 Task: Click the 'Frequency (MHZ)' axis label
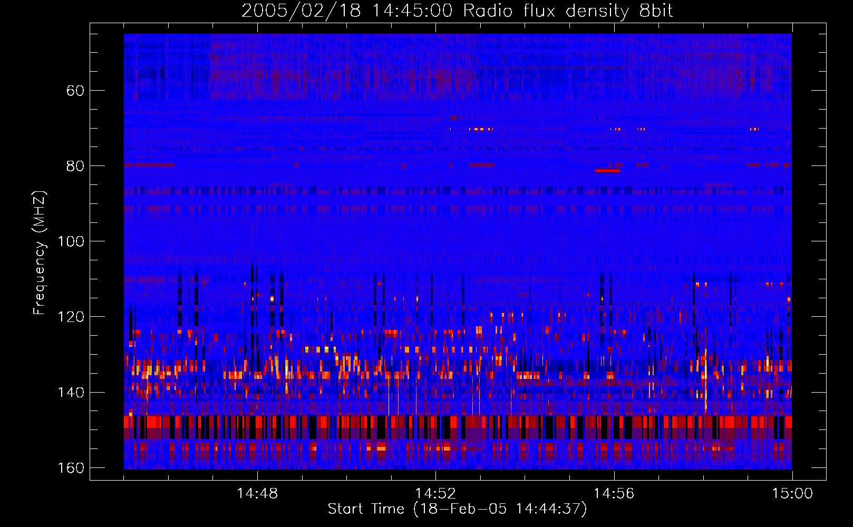click(x=40, y=253)
